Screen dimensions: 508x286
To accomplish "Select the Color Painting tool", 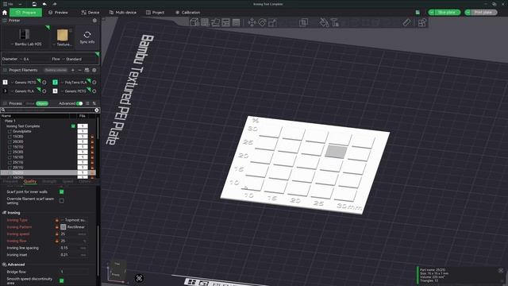I will tap(324, 22).
